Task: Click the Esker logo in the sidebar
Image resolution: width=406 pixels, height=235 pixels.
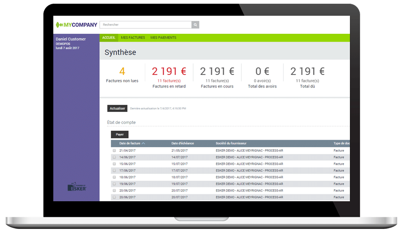Action: click(76, 187)
